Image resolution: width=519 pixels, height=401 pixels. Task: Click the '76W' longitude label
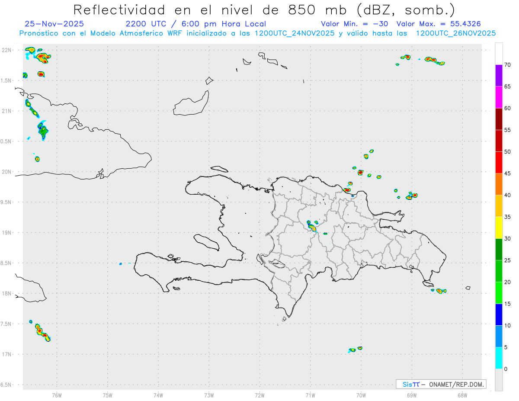click(57, 395)
